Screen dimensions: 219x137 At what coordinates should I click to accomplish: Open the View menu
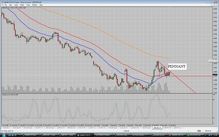tap(11, 5)
